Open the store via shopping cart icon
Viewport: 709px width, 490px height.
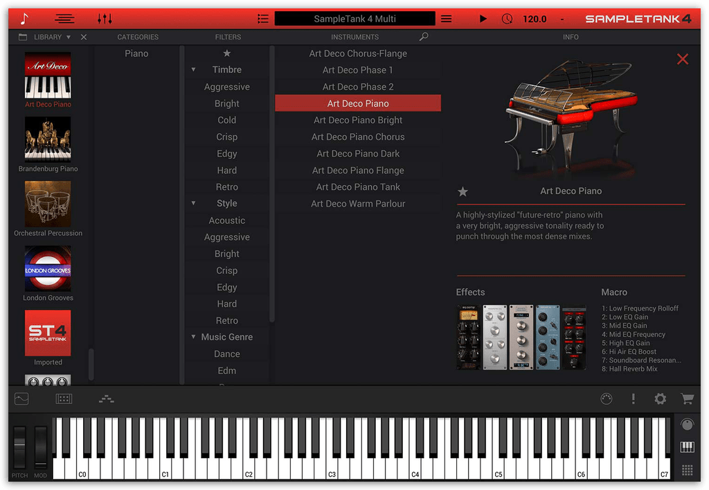688,399
